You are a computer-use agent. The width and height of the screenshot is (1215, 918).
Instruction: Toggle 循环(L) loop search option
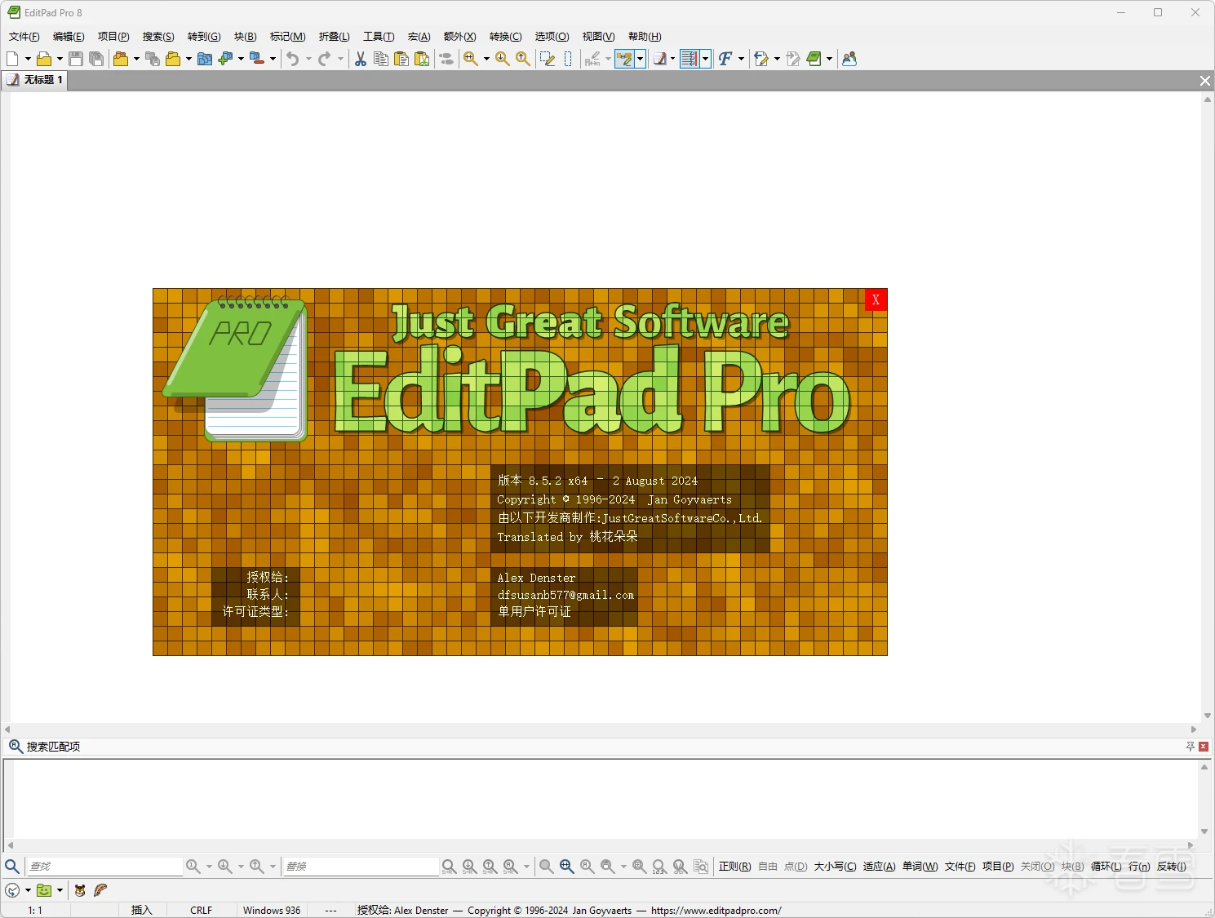[x=1106, y=867]
